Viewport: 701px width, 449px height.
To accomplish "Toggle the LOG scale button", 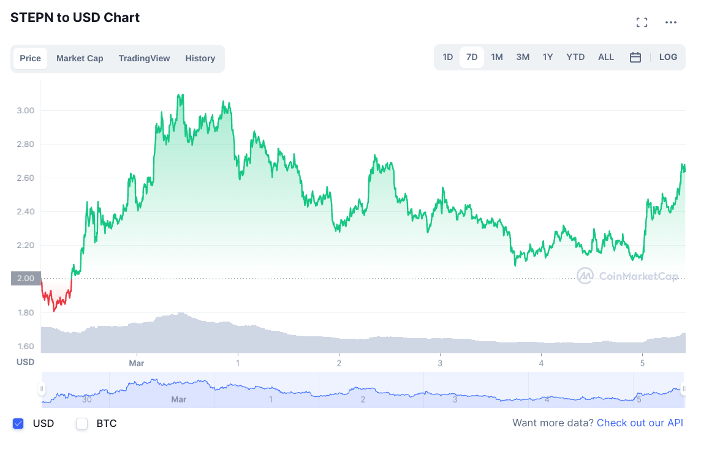I will click(x=668, y=57).
